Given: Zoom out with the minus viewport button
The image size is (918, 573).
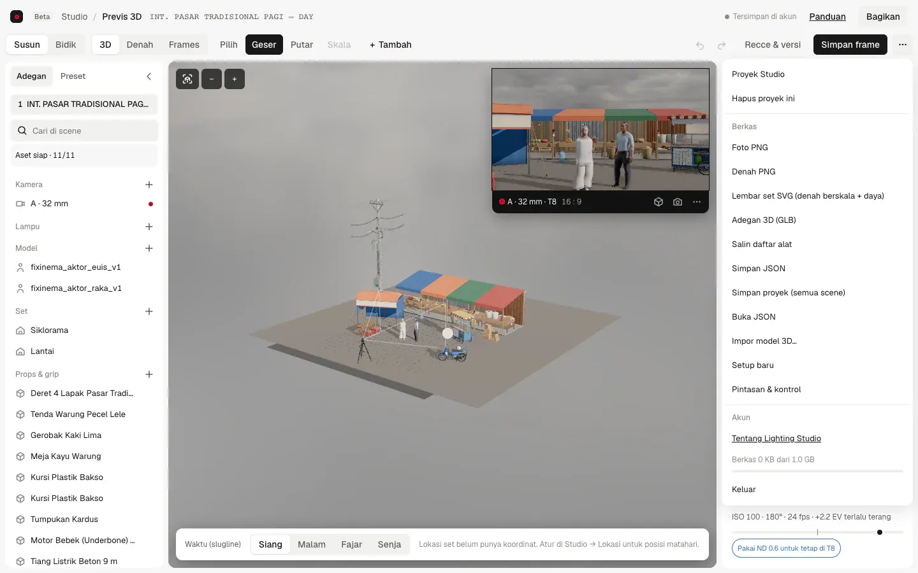Looking at the screenshot, I should [x=212, y=79].
